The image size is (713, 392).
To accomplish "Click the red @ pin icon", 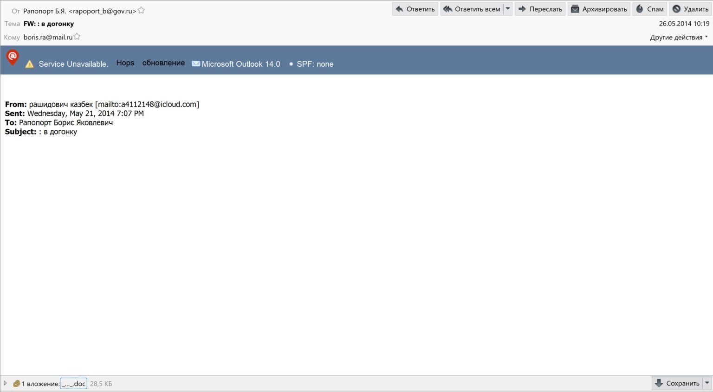I will 13,57.
